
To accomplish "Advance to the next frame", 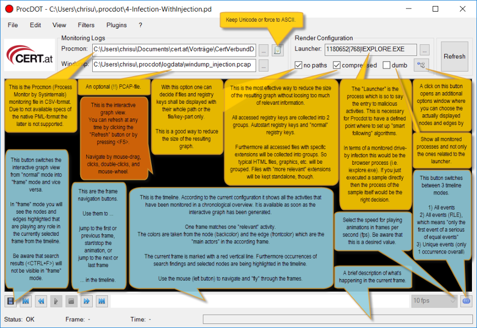I will [x=87, y=301].
